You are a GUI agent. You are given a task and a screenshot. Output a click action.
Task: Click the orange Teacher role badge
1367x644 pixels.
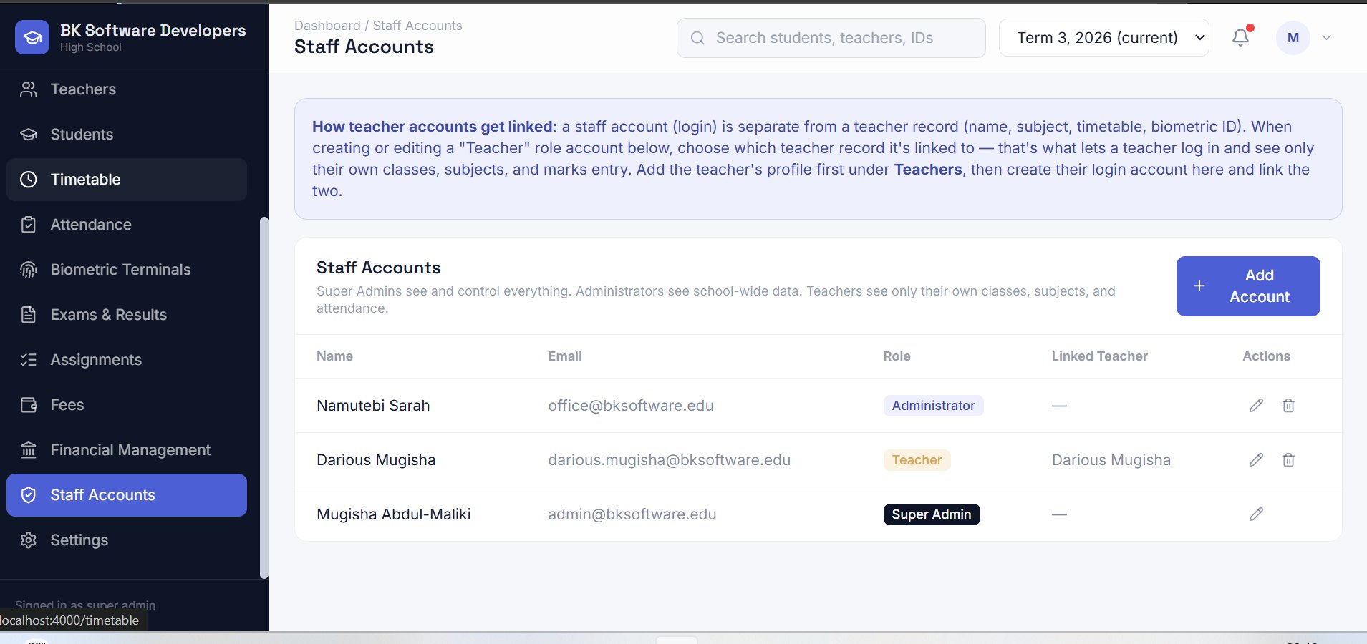pos(917,460)
